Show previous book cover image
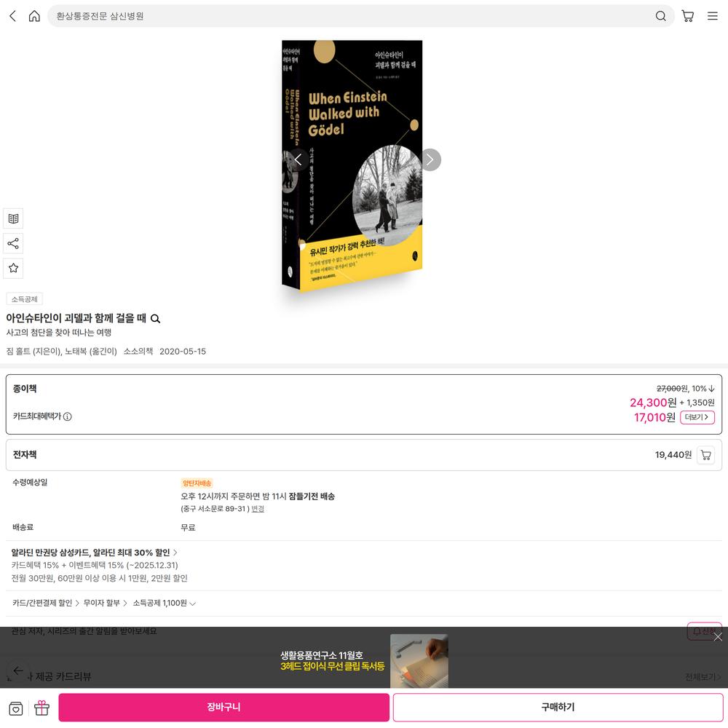This screenshot has width=728, height=728. (298, 159)
